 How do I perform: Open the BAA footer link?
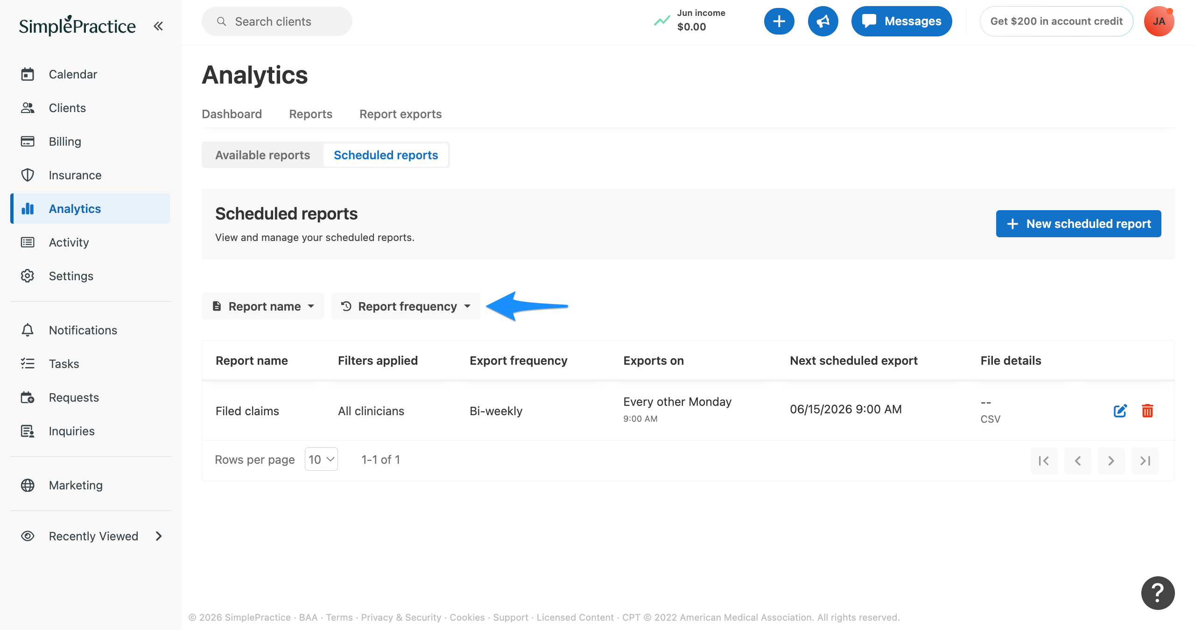(x=308, y=617)
